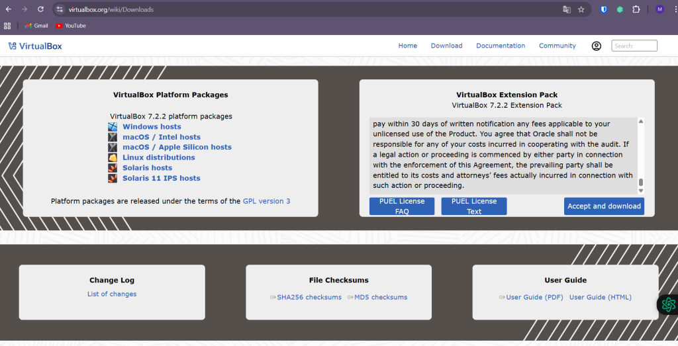Open the ChatGPT floating icon
This screenshot has width=678, height=346.
[668, 304]
